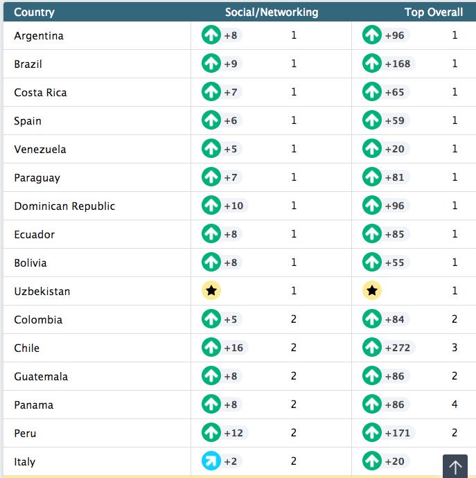Click the Dominican Republic green arrow beside +10
Screen dimensions: 476x478
point(211,206)
